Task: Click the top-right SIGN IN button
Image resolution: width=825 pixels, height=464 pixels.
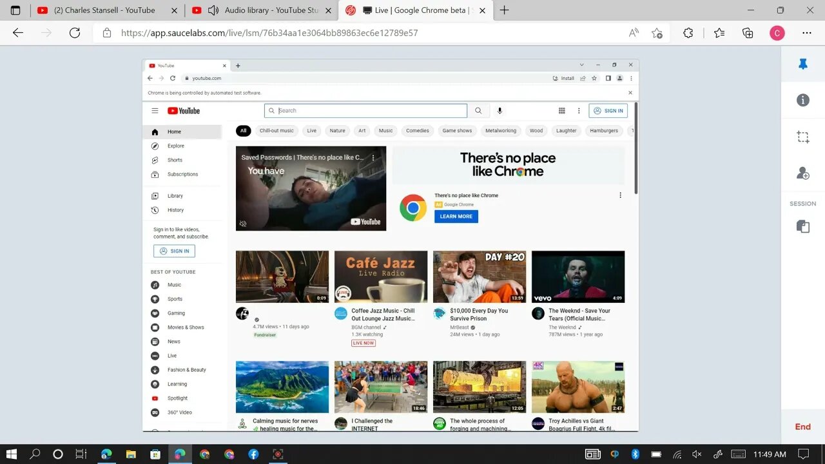Action: pyautogui.click(x=608, y=111)
